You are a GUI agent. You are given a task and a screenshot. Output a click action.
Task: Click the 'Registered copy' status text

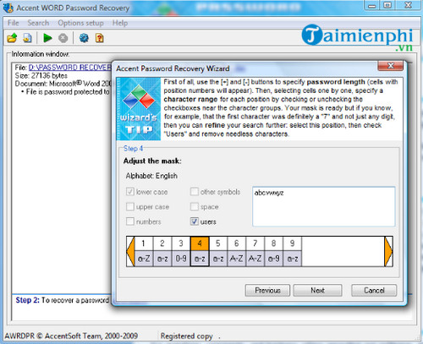pyautogui.click(x=186, y=336)
